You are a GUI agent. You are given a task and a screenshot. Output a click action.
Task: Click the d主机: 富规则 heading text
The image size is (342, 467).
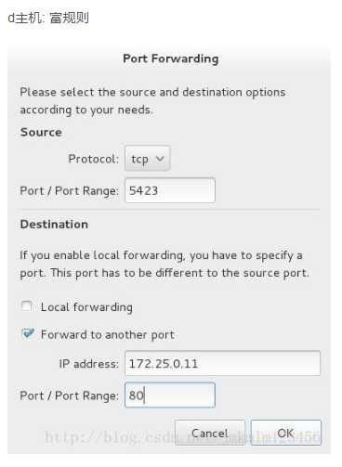(x=48, y=18)
